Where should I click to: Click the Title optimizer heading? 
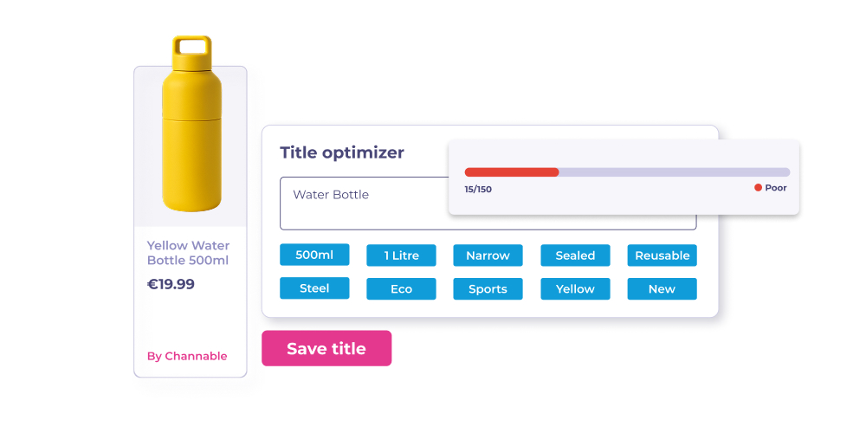[342, 152]
